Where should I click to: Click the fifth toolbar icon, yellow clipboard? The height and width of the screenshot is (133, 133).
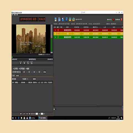click(70, 19)
